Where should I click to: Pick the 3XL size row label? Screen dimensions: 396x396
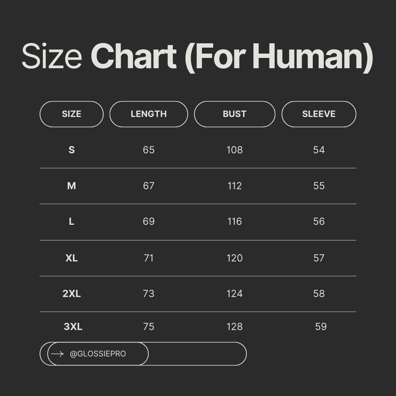[73, 327]
